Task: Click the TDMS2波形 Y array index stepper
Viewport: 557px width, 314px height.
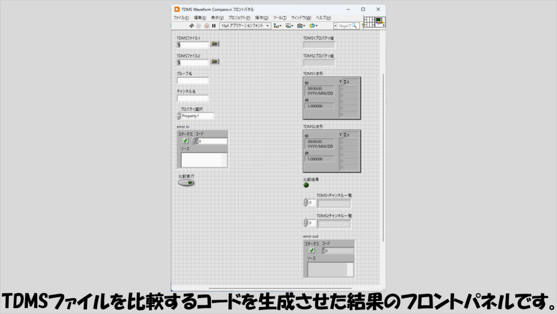Action: [x=344, y=135]
